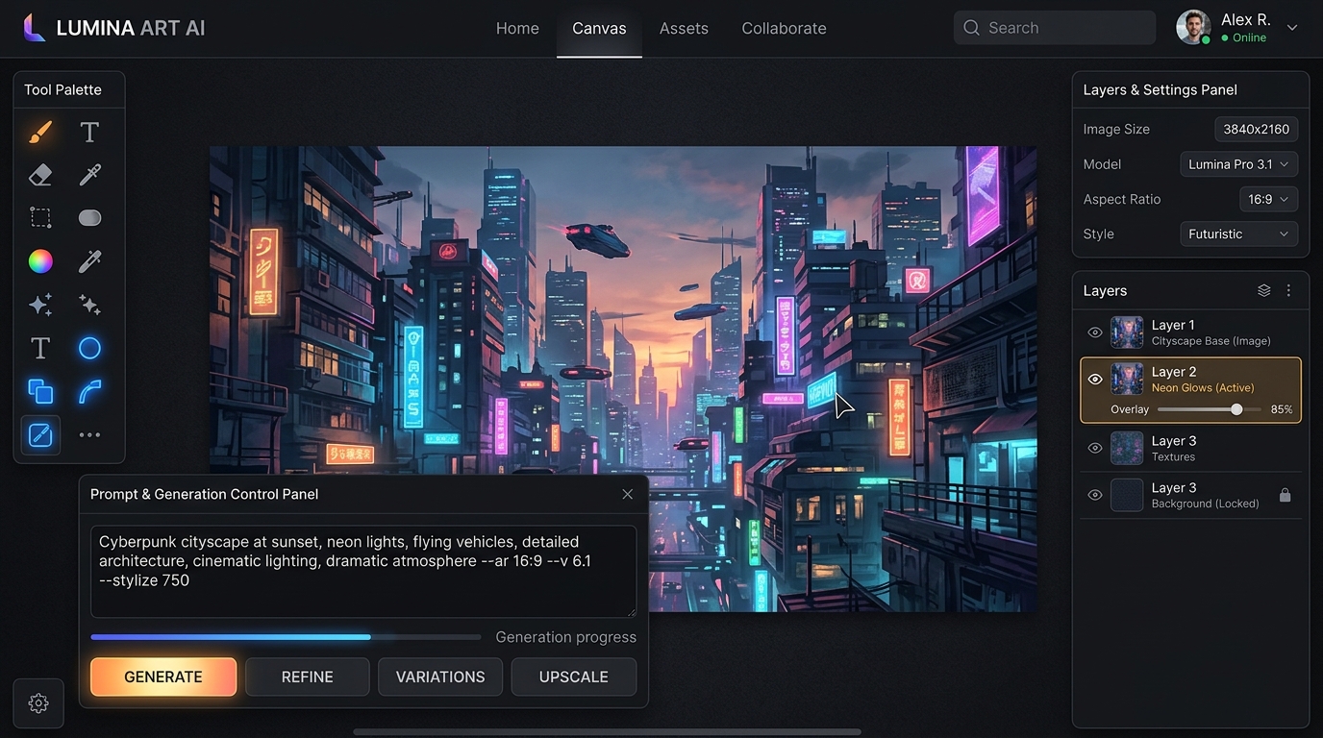Select the blue Circle shape tool

[89, 348]
